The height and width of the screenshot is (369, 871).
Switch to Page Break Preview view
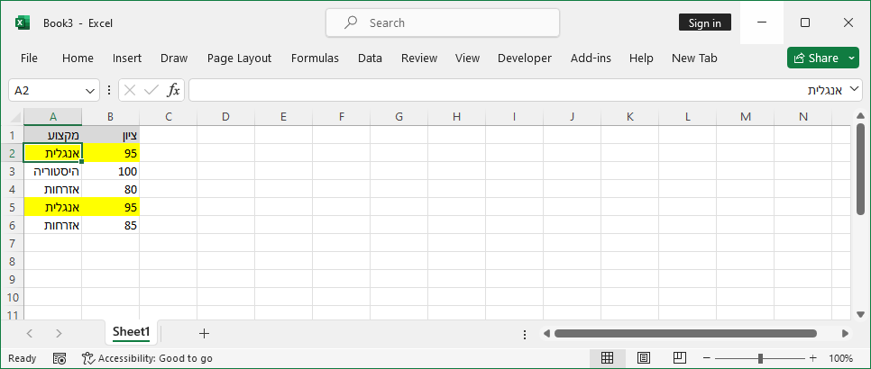click(x=679, y=358)
